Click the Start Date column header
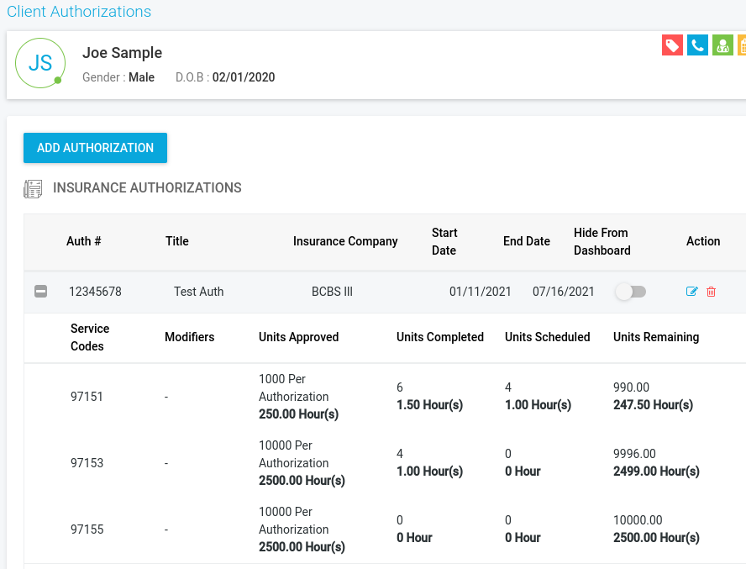 pyautogui.click(x=444, y=241)
